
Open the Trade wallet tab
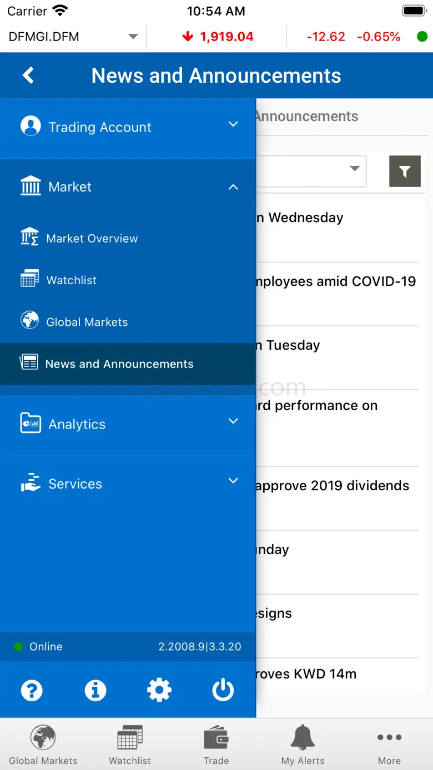tap(216, 744)
